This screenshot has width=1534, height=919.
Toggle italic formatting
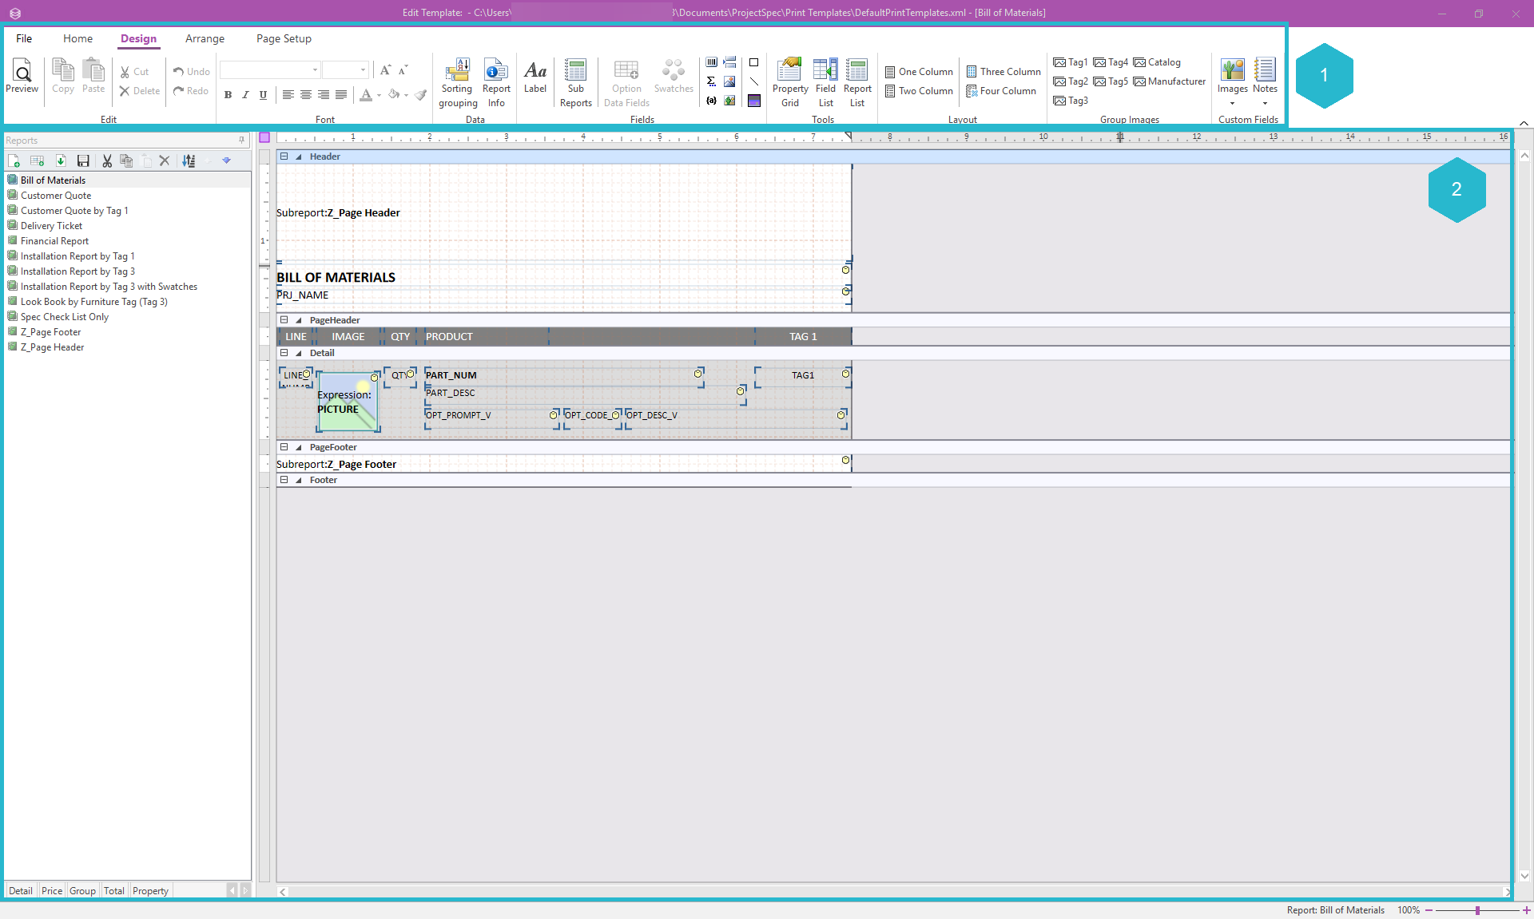pos(245,95)
